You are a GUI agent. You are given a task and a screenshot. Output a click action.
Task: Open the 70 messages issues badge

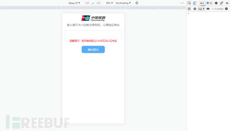tap(209, 3)
